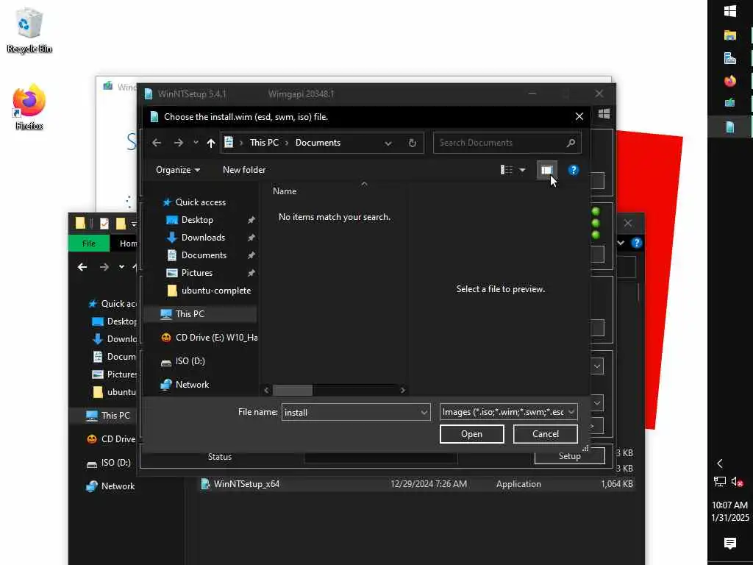Open File tab in background Explorer window

89,244
